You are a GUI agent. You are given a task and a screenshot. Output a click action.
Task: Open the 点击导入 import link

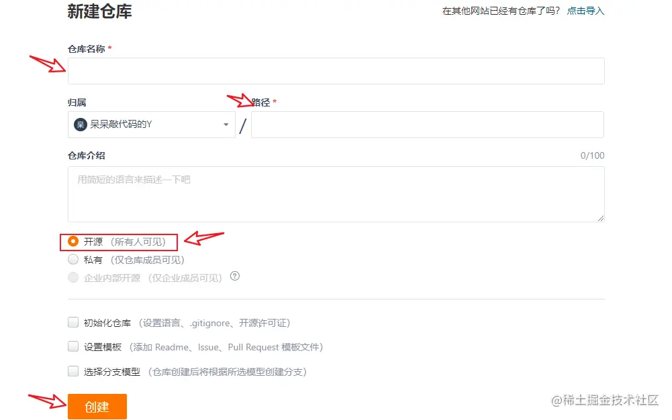coord(585,11)
